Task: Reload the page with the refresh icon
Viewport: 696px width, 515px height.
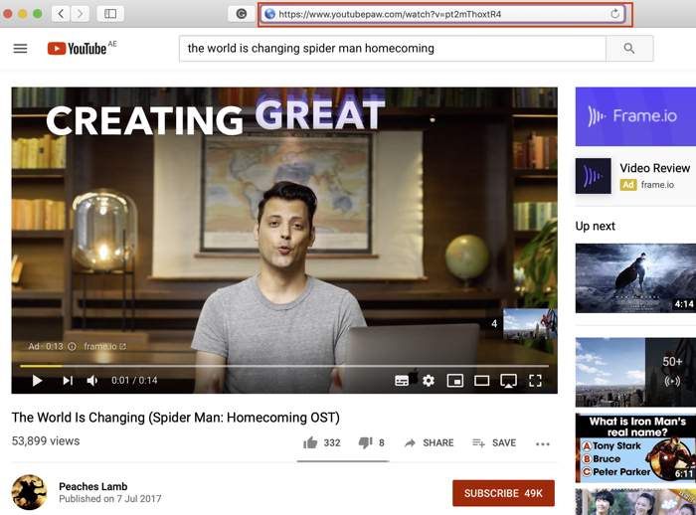Action: click(x=614, y=14)
